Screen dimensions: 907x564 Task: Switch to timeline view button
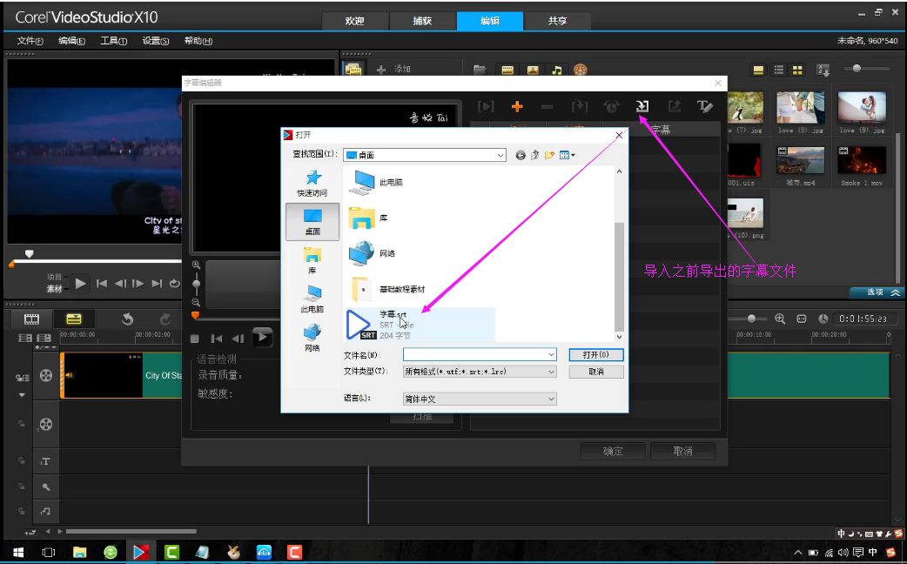(73, 319)
